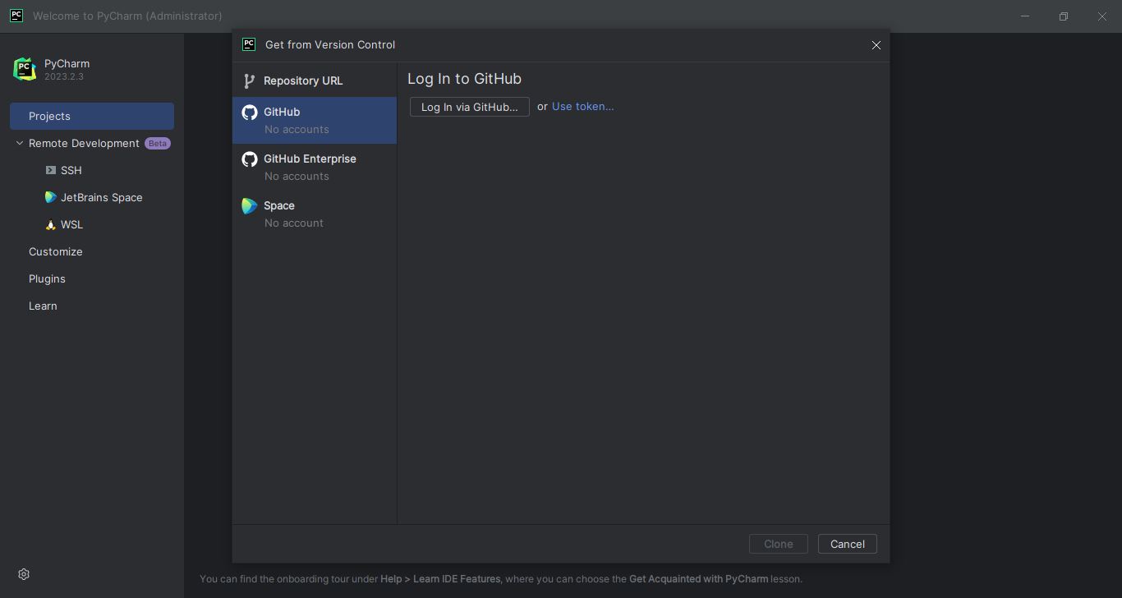Click the SSH terminal icon

click(51, 170)
